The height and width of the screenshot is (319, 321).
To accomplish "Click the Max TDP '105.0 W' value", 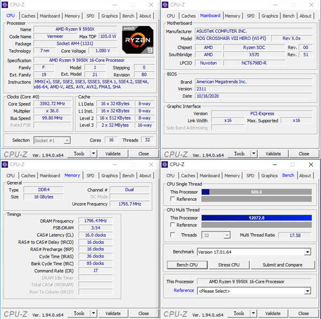I will (108, 36).
